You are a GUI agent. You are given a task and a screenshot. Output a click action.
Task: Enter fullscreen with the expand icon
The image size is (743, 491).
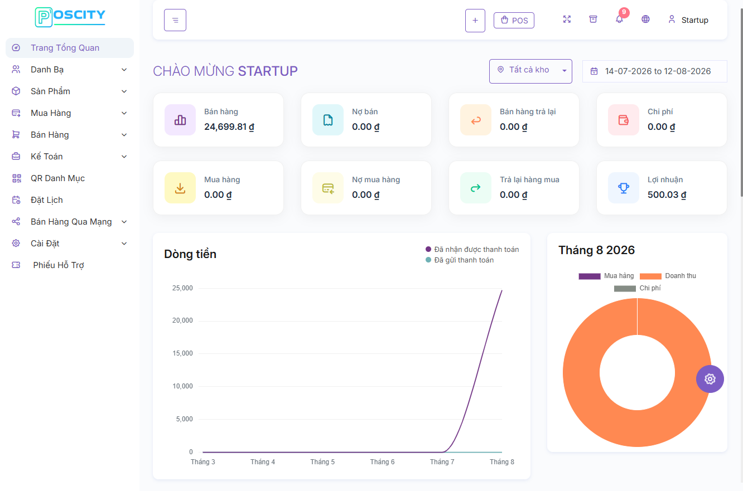pos(567,20)
